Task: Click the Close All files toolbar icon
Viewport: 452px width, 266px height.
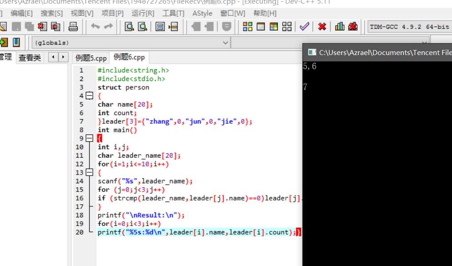Action: coord(55,27)
